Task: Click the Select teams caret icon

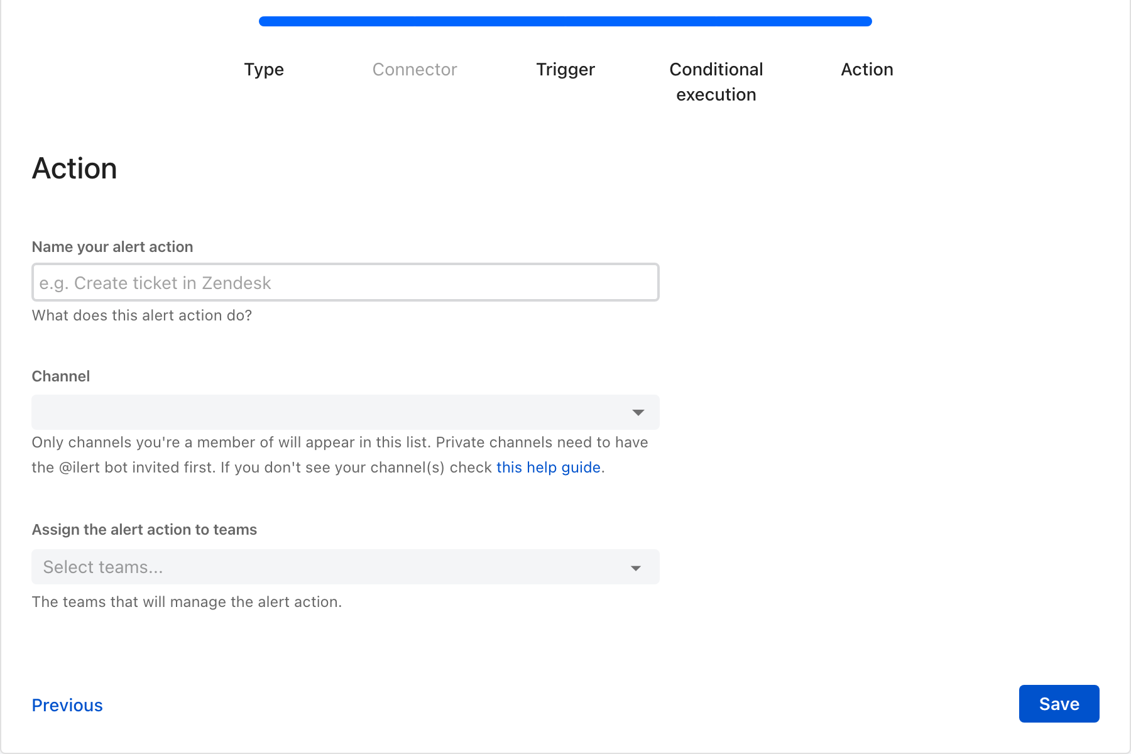Action: tap(636, 568)
